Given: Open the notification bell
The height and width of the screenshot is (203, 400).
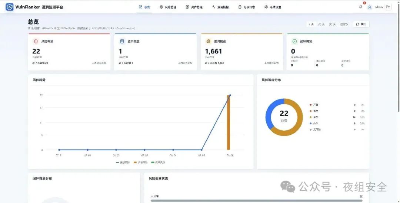Looking at the screenshot, I should pos(360,7).
